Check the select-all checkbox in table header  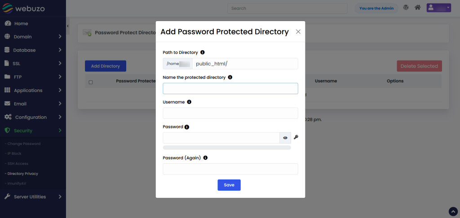pos(91,82)
